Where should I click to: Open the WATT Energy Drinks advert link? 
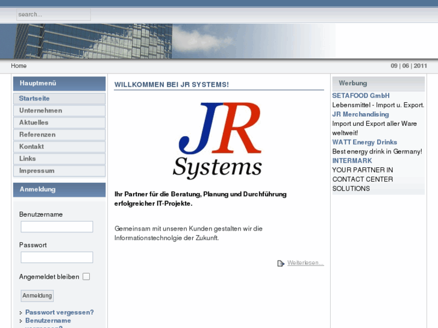click(364, 143)
